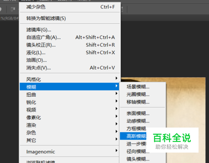Click the align icon in options bar
209x163 pixels.
point(13,9)
